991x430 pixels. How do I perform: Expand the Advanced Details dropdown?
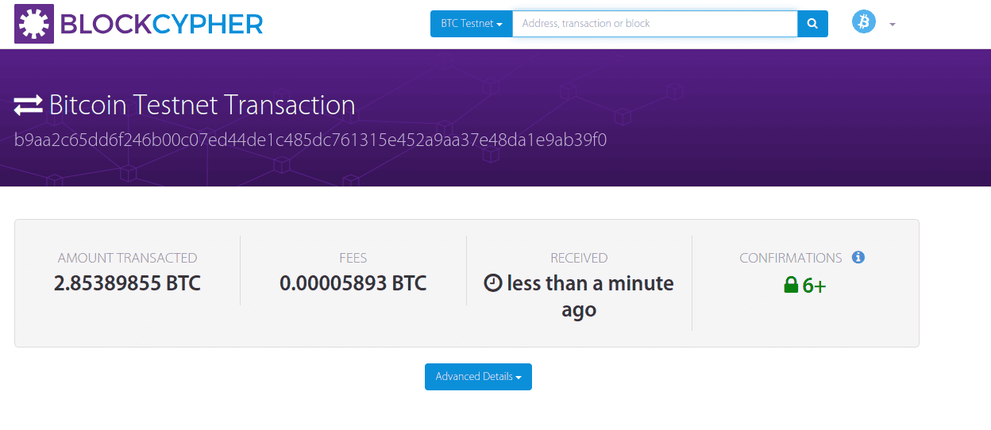pyautogui.click(x=478, y=377)
